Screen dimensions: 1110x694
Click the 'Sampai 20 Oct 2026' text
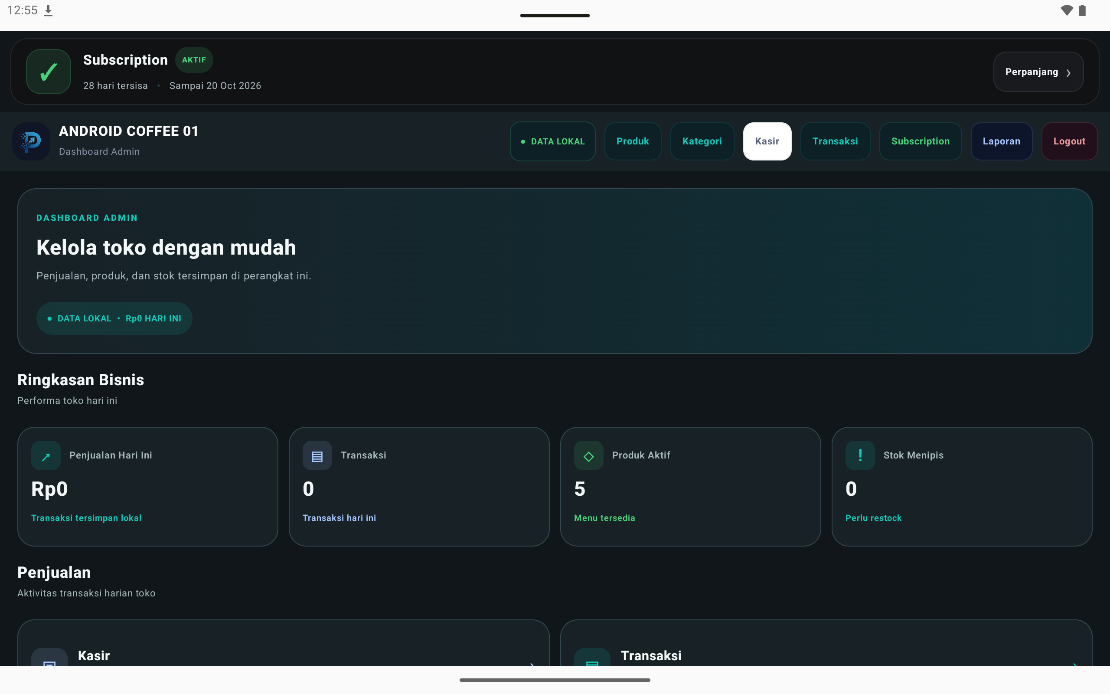[215, 86]
